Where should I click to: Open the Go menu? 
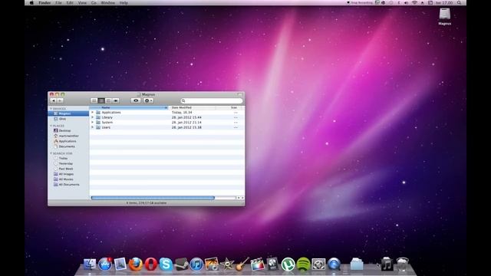94,3
